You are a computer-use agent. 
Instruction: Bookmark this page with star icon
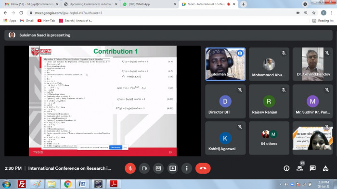coord(314,13)
